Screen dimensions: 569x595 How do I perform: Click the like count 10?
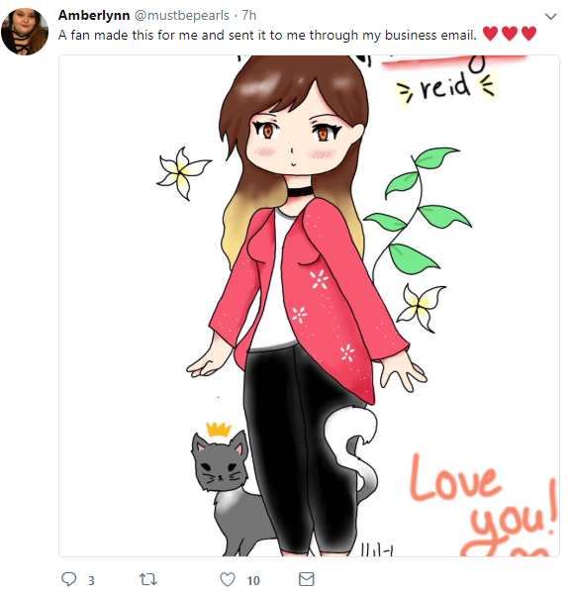(253, 580)
